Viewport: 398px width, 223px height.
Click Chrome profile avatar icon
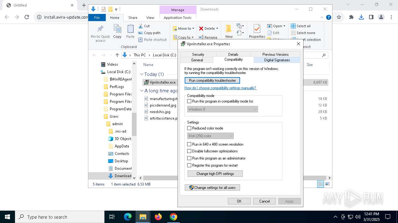[x=381, y=17]
